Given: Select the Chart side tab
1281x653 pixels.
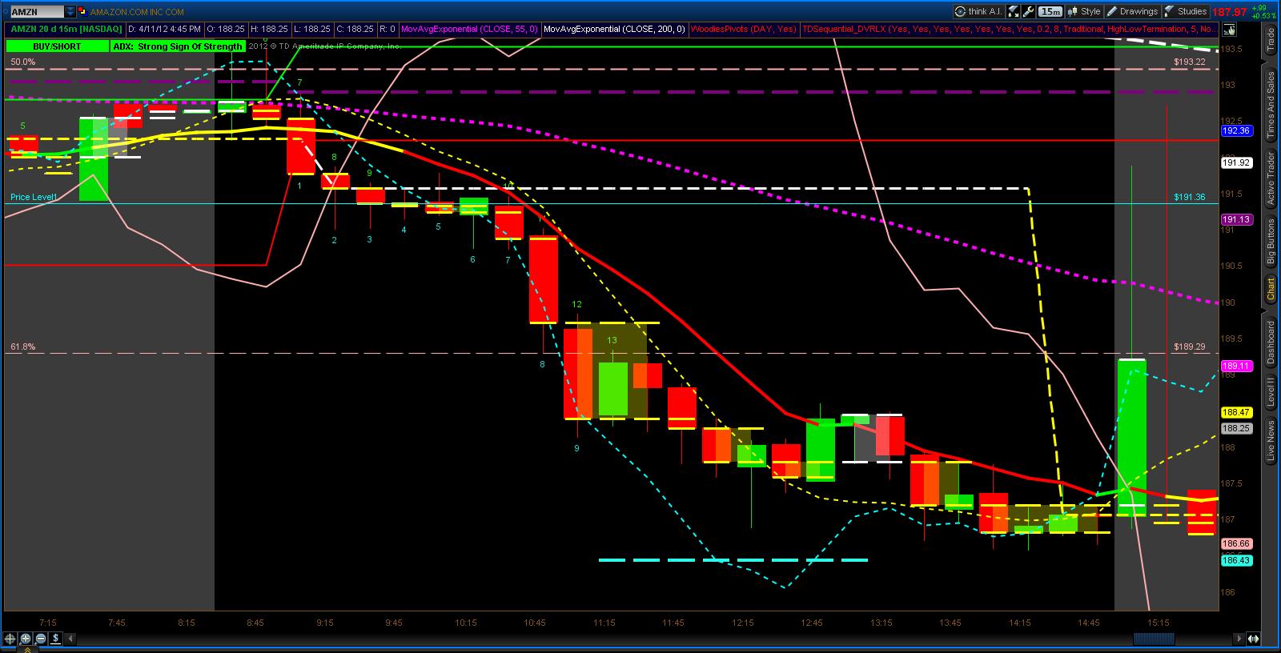Looking at the screenshot, I should 1270,290.
